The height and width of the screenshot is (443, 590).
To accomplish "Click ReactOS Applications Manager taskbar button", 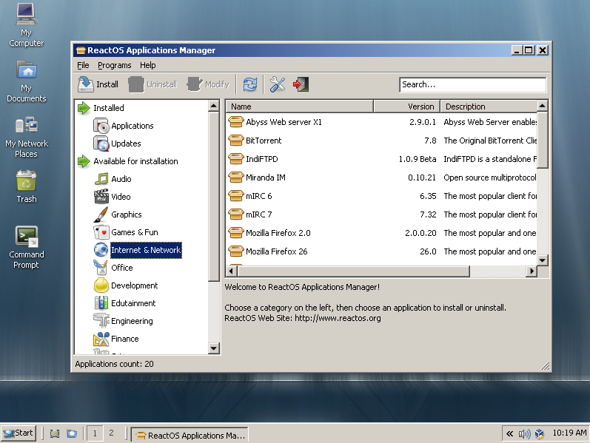I will [x=190, y=435].
